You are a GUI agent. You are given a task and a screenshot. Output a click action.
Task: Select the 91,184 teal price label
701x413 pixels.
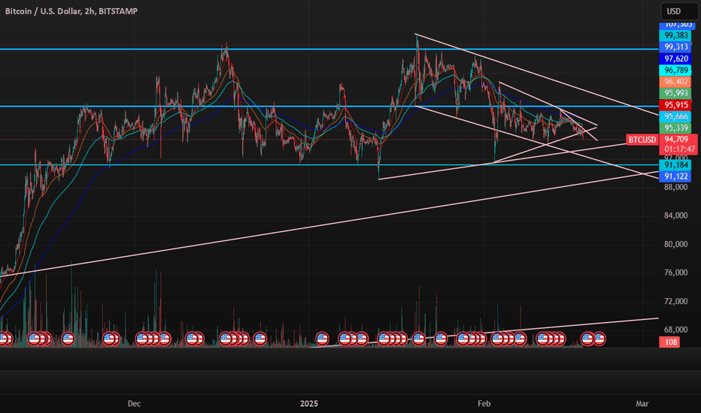[675, 165]
